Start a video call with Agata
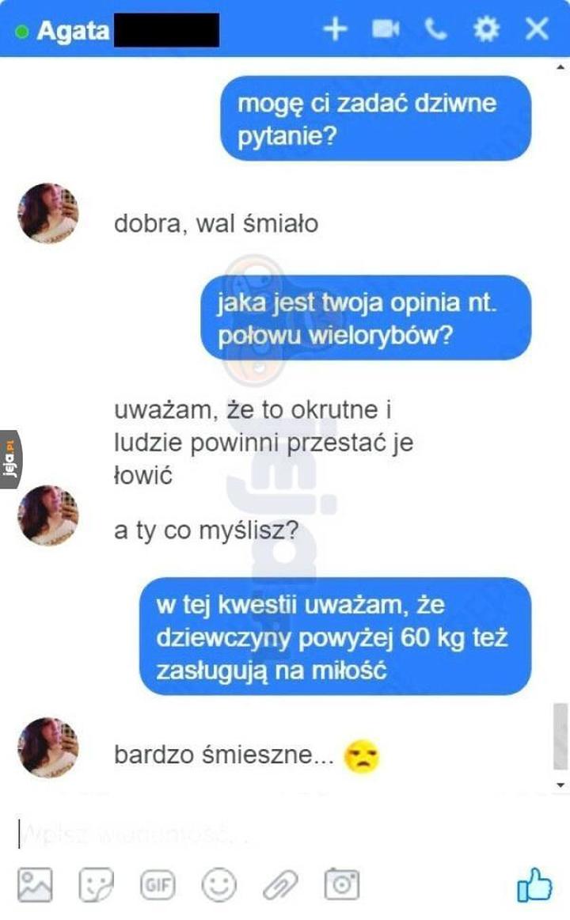Image resolution: width=570 pixels, height=920 pixels. point(386,29)
